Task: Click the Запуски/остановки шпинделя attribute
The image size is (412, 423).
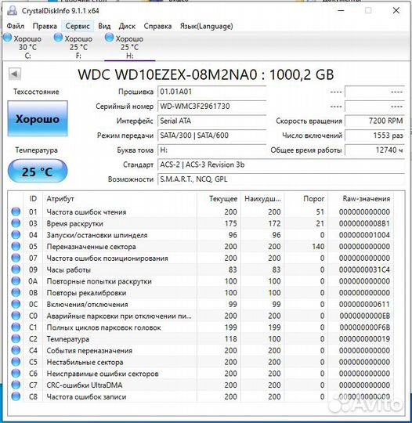Action: pos(97,235)
